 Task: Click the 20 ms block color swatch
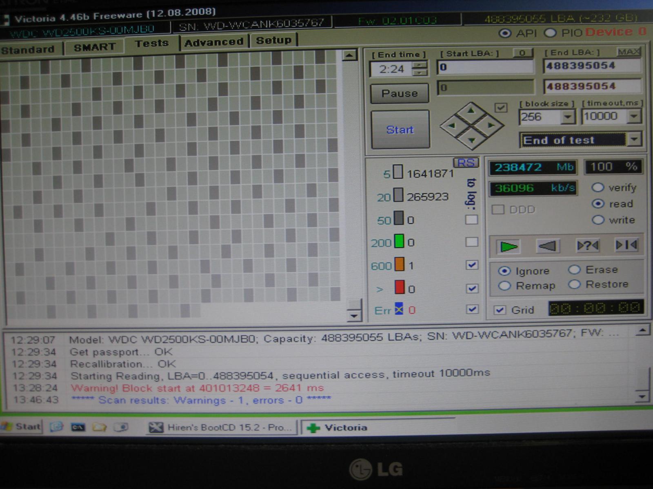pyautogui.click(x=398, y=195)
